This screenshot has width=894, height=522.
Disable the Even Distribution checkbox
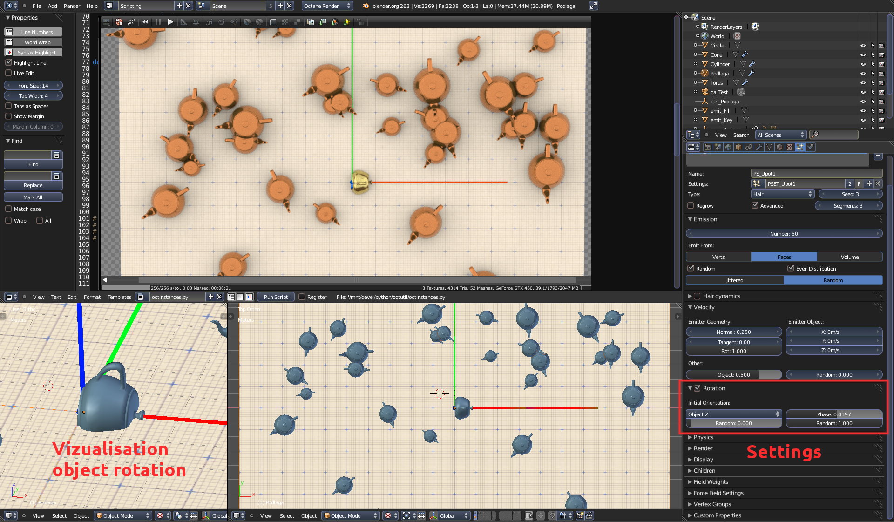point(791,268)
